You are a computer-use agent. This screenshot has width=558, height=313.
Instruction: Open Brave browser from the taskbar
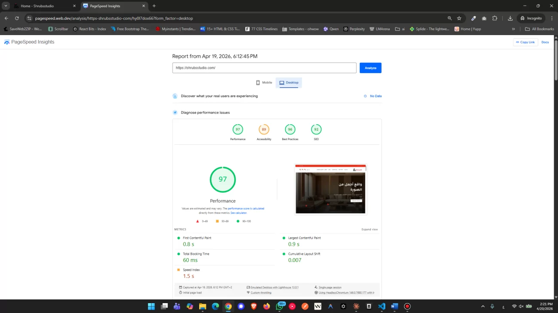[x=254, y=306]
